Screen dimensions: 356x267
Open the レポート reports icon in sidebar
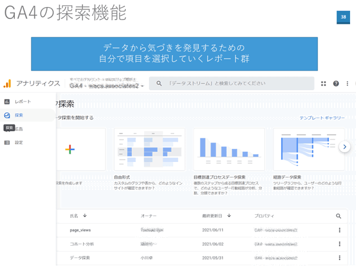click(x=7, y=101)
